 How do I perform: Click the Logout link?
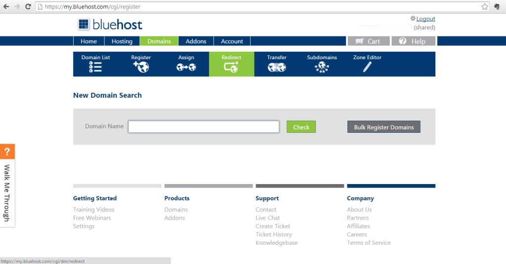[425, 19]
